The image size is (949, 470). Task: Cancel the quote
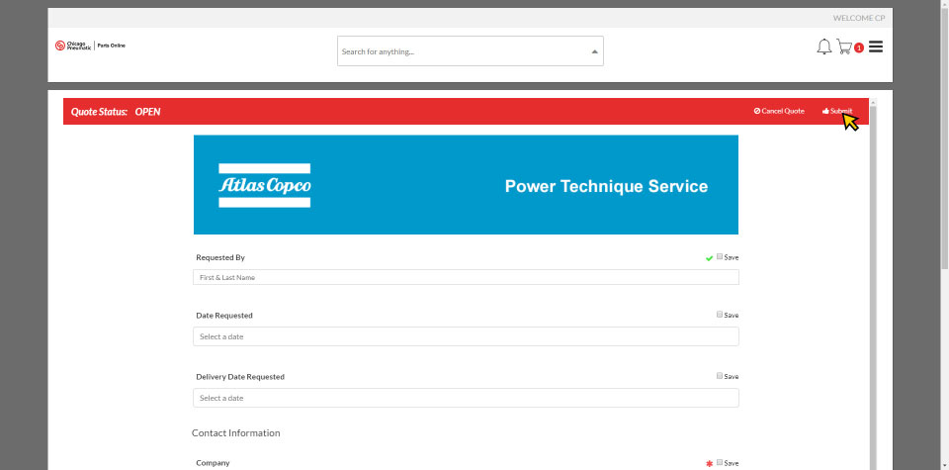point(779,111)
